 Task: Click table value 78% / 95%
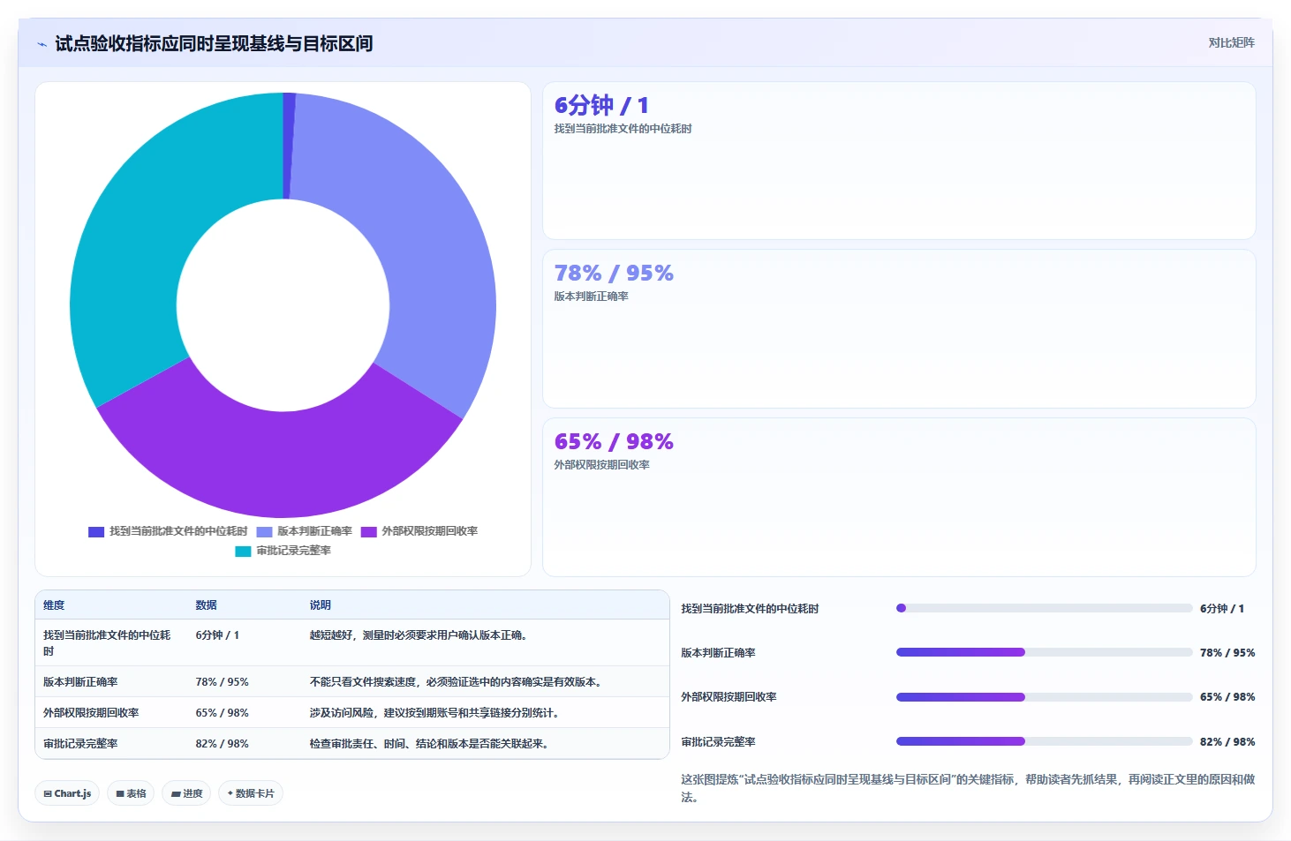click(x=222, y=682)
